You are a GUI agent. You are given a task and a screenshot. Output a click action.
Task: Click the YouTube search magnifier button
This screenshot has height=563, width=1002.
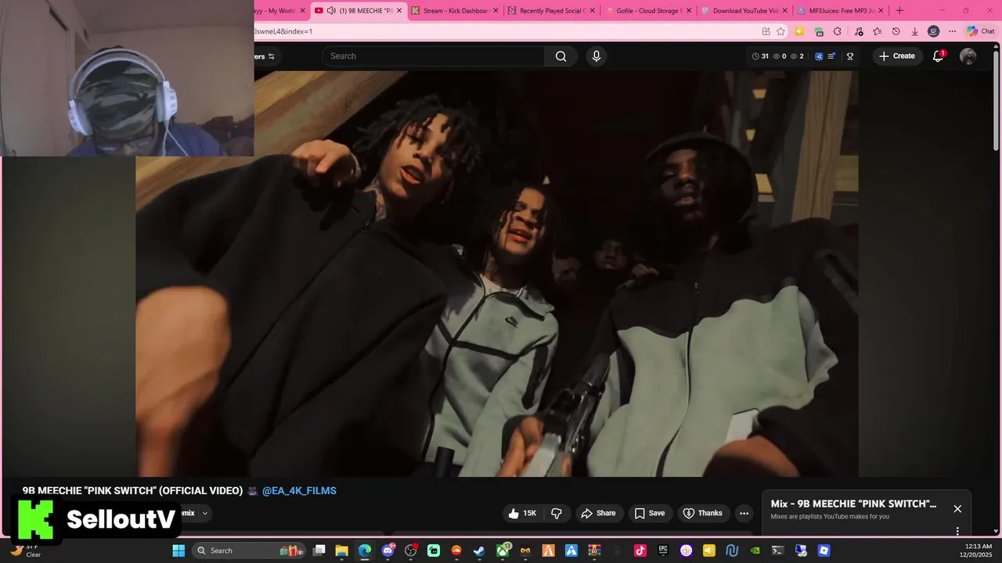tap(560, 56)
